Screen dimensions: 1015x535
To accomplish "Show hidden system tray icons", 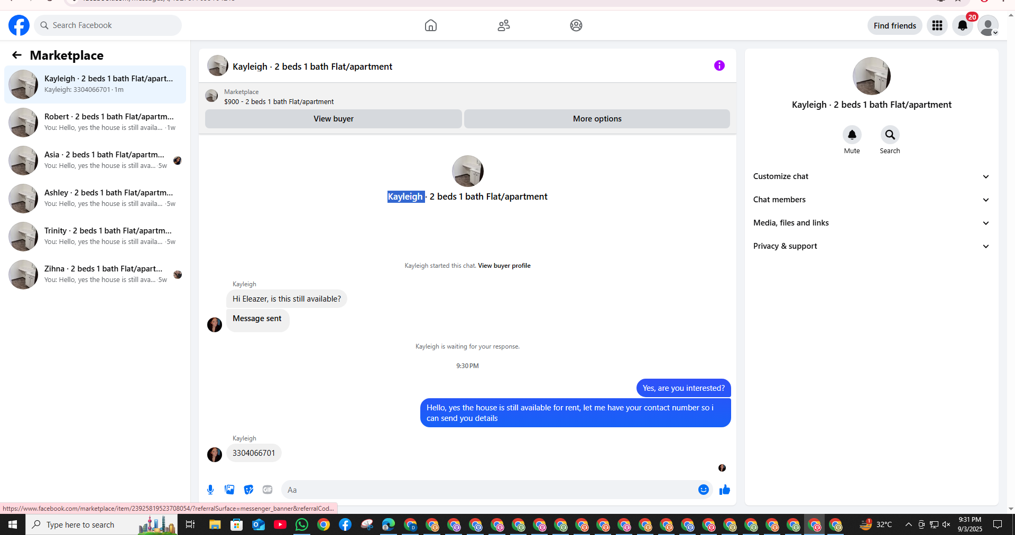I will click(x=908, y=524).
